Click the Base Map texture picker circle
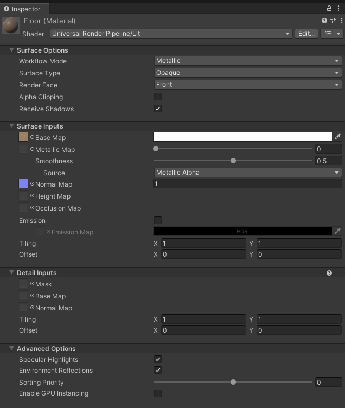Viewport: 345px width, 408px height. point(32,137)
